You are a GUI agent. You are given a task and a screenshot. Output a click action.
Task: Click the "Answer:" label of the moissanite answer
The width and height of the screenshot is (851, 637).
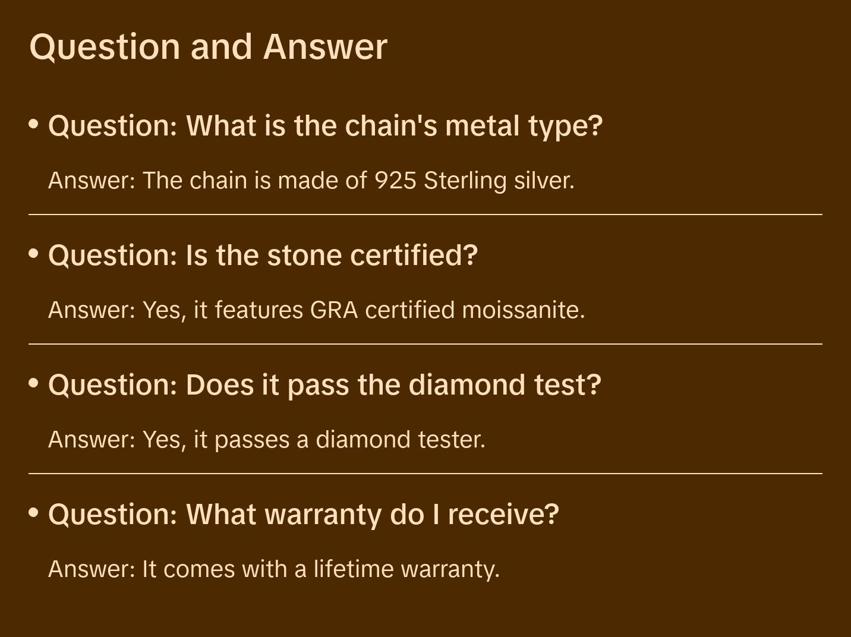click(92, 310)
